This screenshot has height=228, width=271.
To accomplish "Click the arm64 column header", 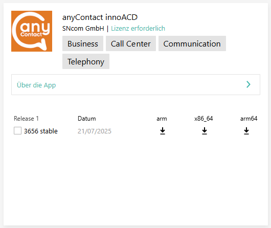I will point(249,119).
